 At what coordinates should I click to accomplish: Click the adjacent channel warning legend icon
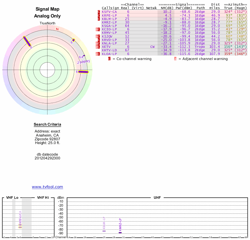[x=175, y=59]
